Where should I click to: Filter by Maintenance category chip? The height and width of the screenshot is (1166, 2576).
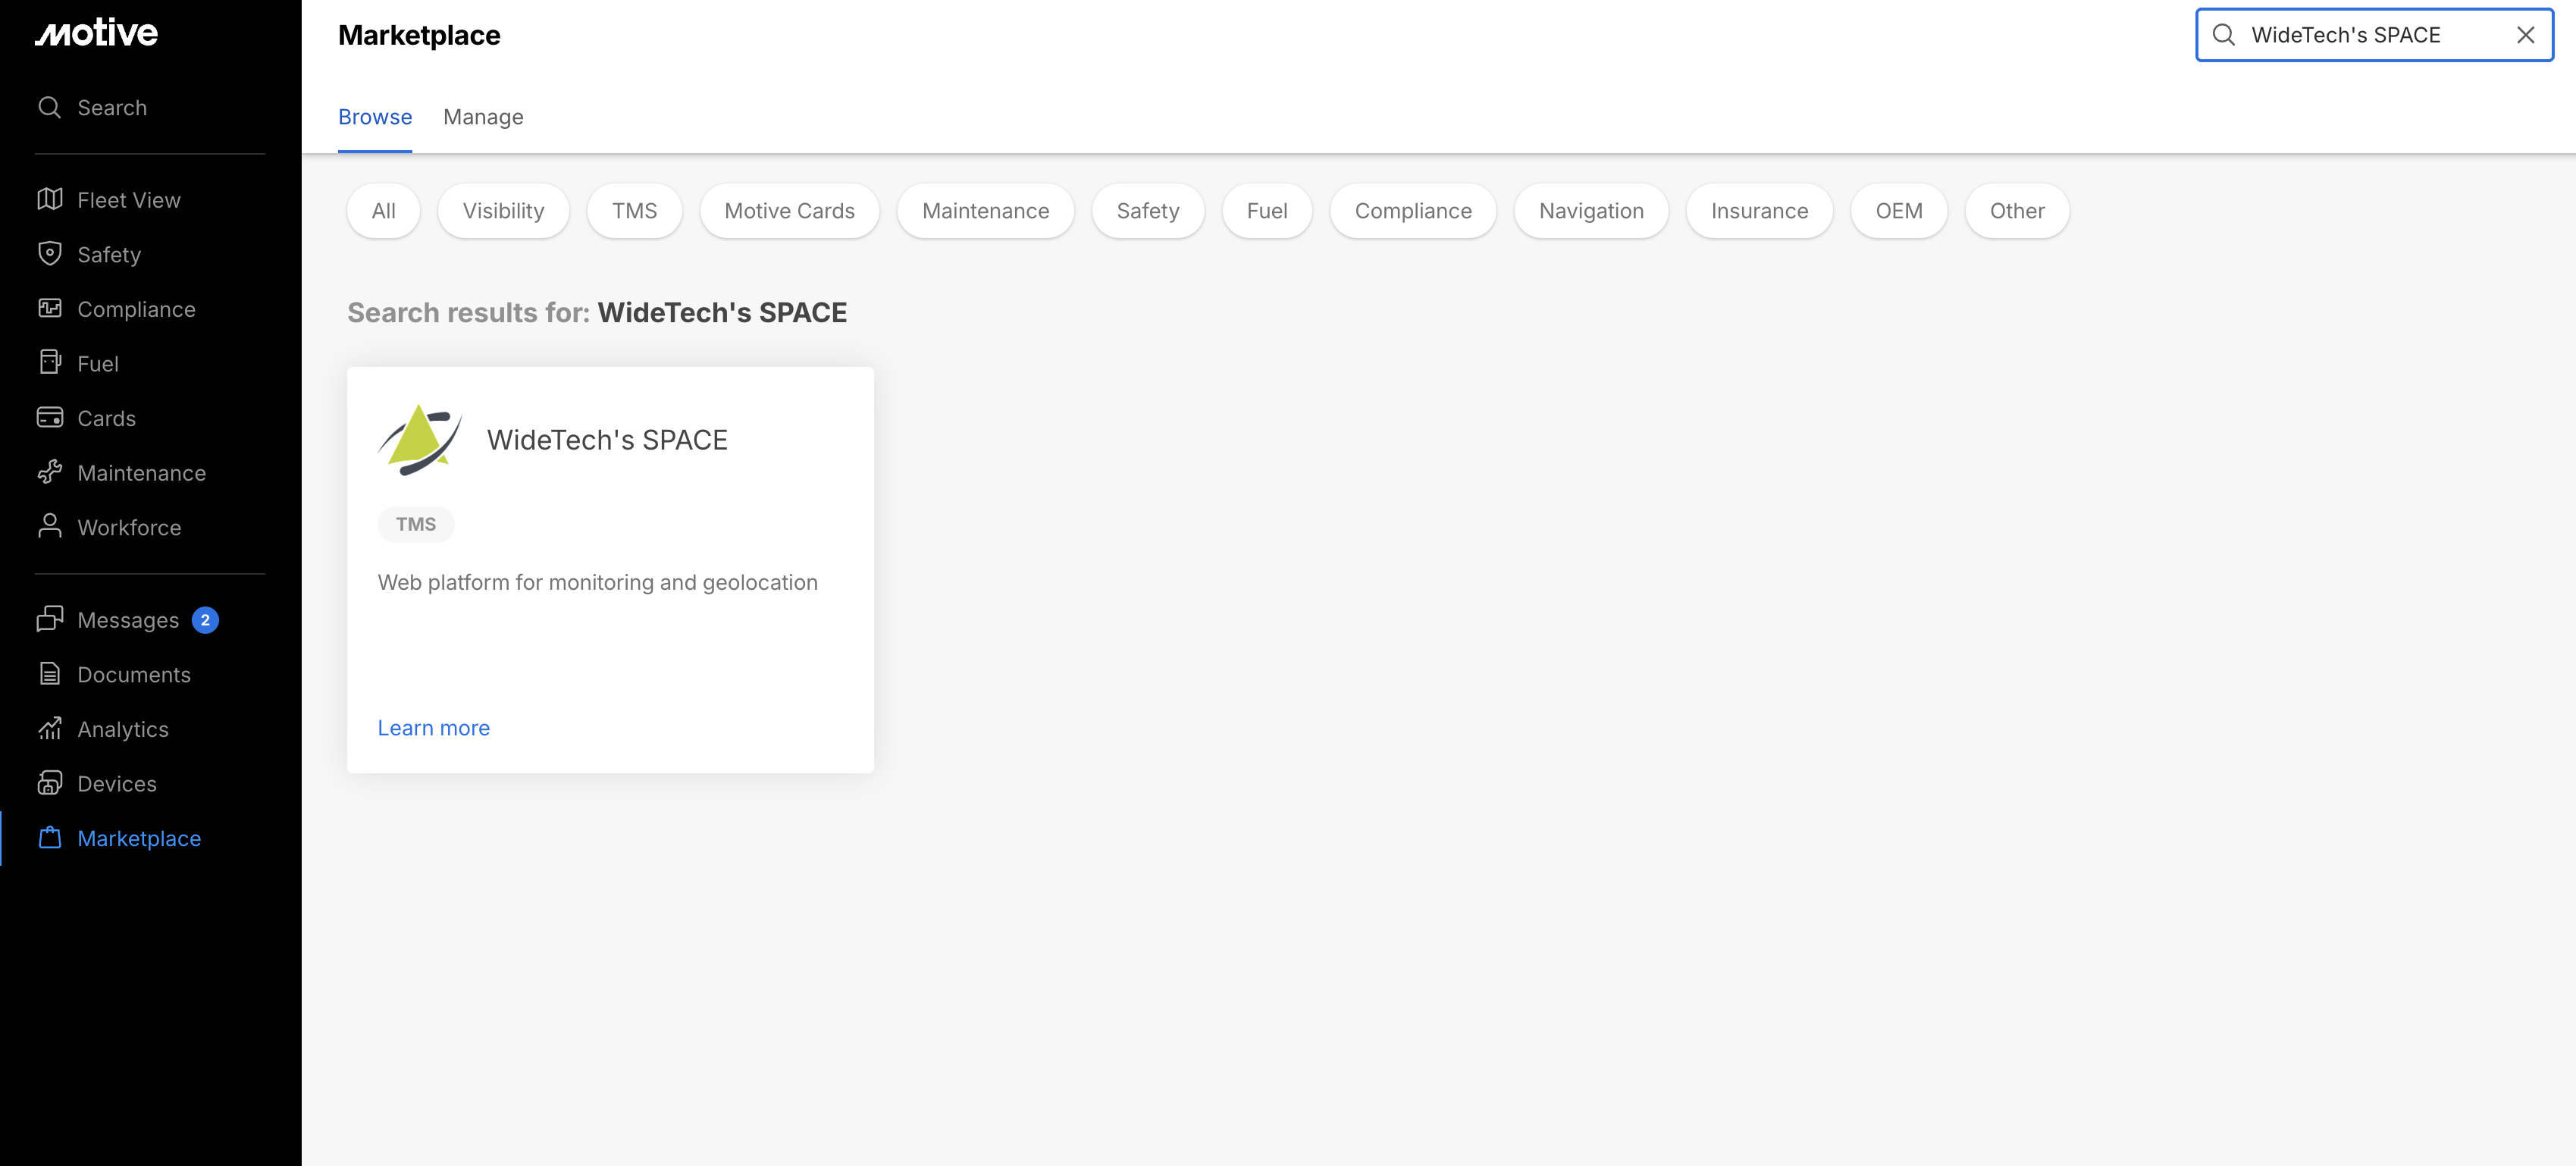pyautogui.click(x=985, y=211)
